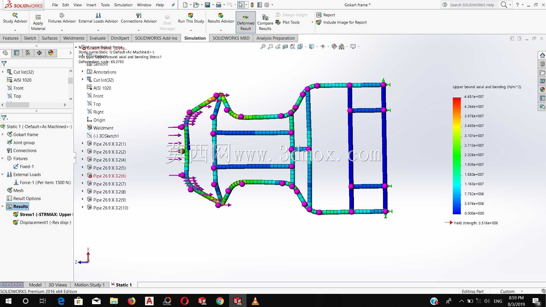
Task: Select the Displacement1 result plot
Action: 42,223
